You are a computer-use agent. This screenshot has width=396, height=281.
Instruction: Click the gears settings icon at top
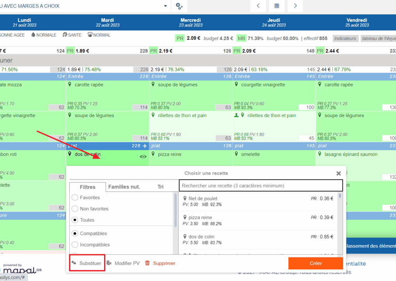pyautogui.click(x=179, y=6)
